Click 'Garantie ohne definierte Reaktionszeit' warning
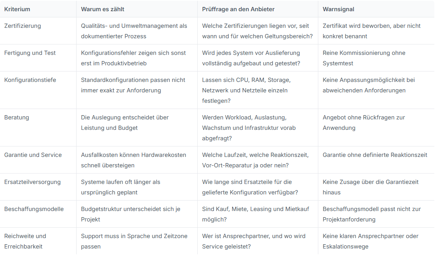 375,155
